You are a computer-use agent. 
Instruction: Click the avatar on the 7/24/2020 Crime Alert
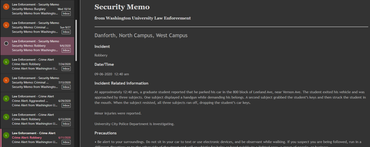[x=6, y=62]
